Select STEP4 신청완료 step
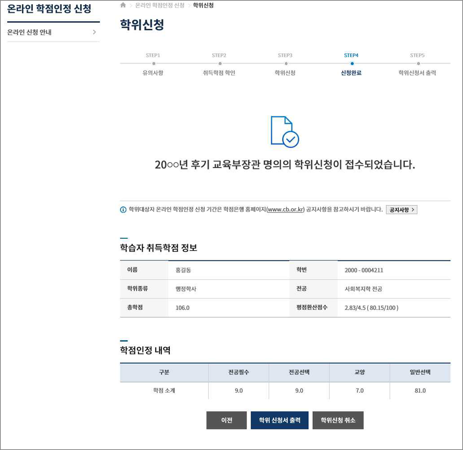This screenshot has height=450, width=463. click(x=351, y=64)
